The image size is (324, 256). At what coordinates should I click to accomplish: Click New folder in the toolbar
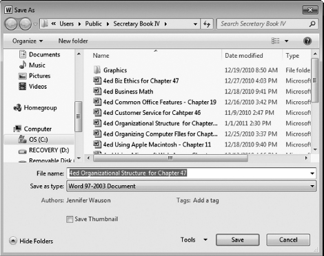pos(73,41)
